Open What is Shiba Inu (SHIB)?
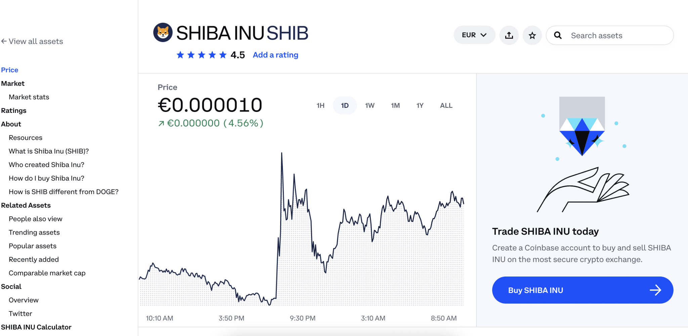The width and height of the screenshot is (688, 336). [49, 151]
